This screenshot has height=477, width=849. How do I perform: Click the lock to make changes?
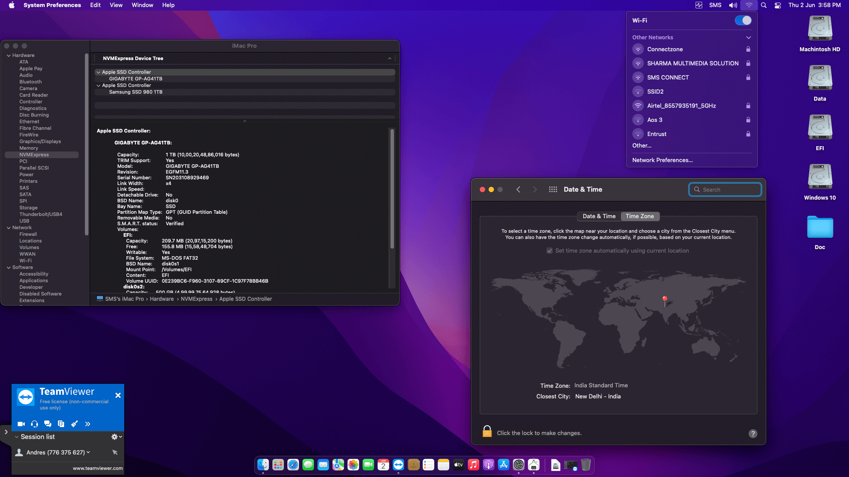[x=487, y=432]
